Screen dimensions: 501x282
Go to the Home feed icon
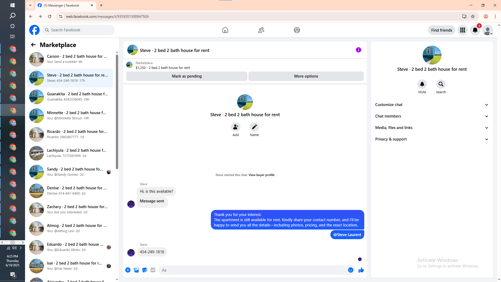click(x=225, y=30)
